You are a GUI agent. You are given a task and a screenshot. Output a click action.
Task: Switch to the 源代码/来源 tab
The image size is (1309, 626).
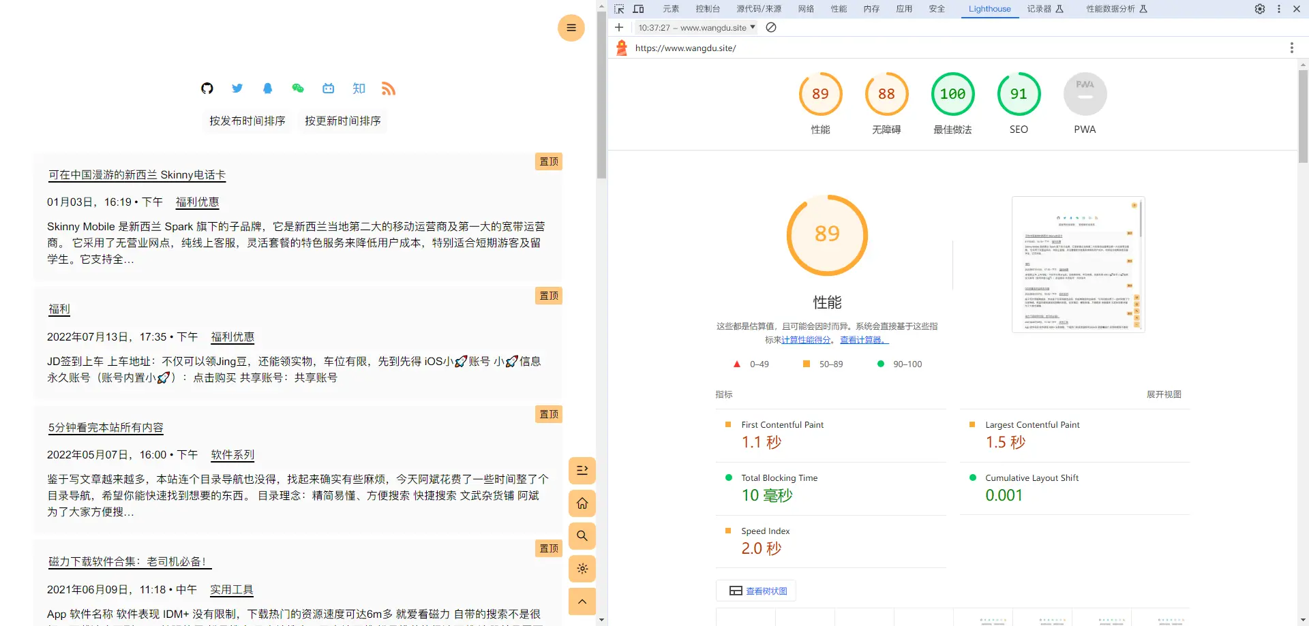(759, 9)
